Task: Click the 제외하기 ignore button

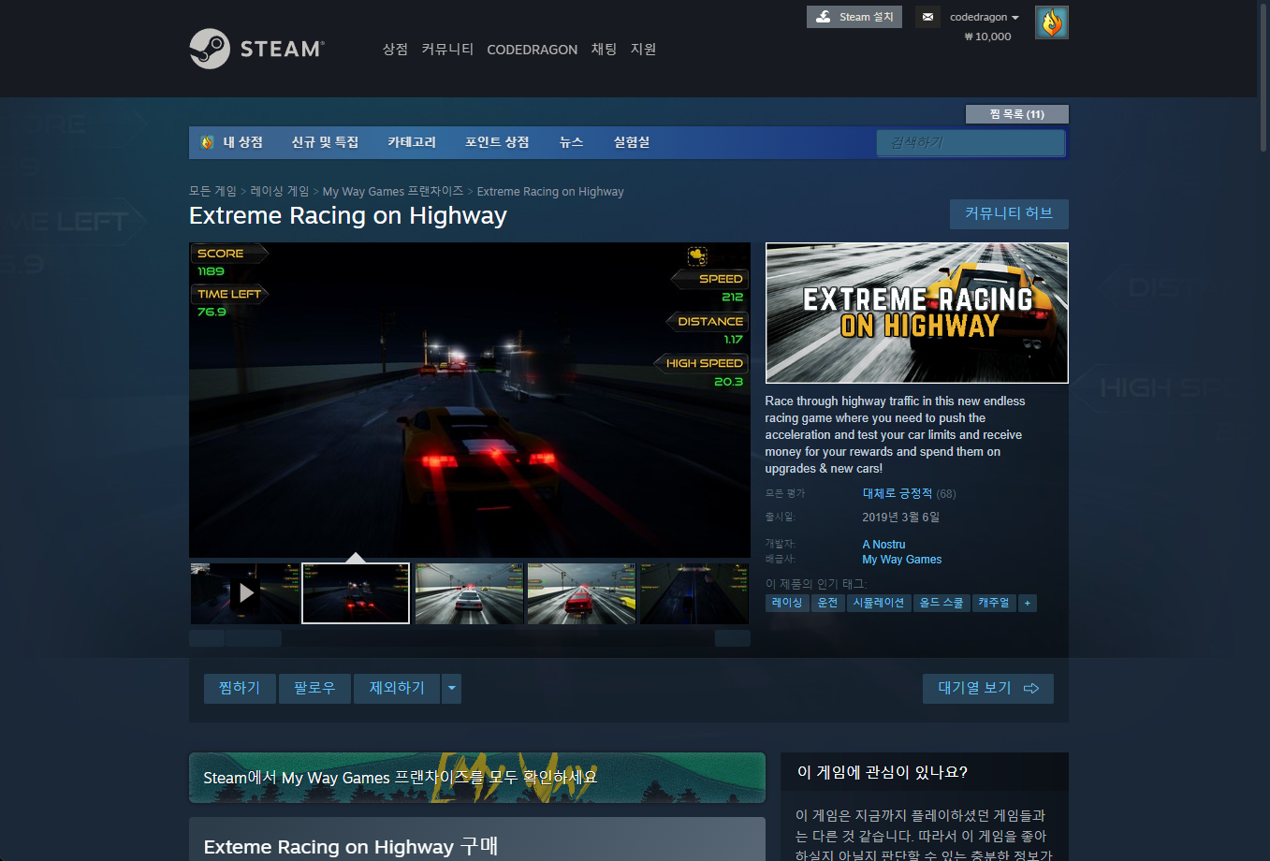Action: pyautogui.click(x=397, y=688)
